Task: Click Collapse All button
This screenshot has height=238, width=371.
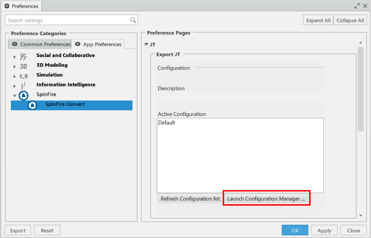Action: point(350,20)
